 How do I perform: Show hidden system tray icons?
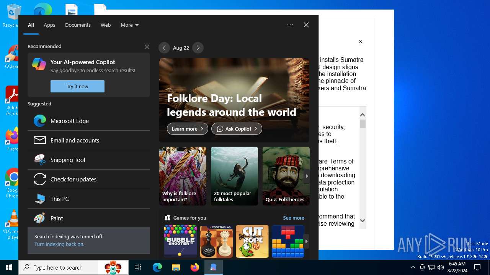413,267
